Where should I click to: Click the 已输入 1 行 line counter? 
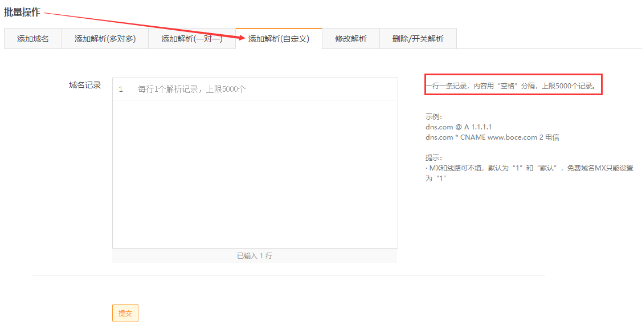tap(255, 256)
